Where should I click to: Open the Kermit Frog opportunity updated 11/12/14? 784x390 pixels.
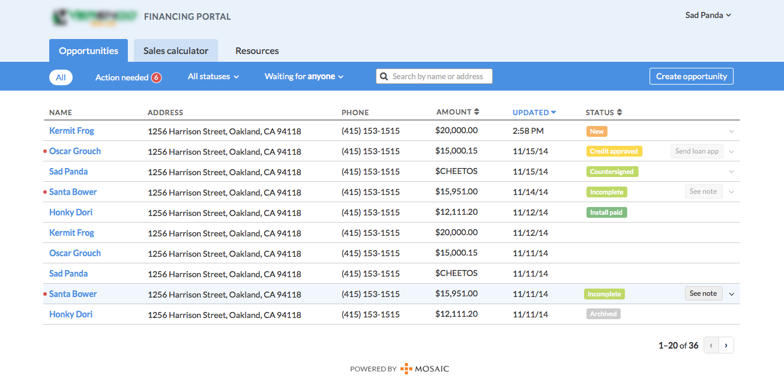(71, 233)
